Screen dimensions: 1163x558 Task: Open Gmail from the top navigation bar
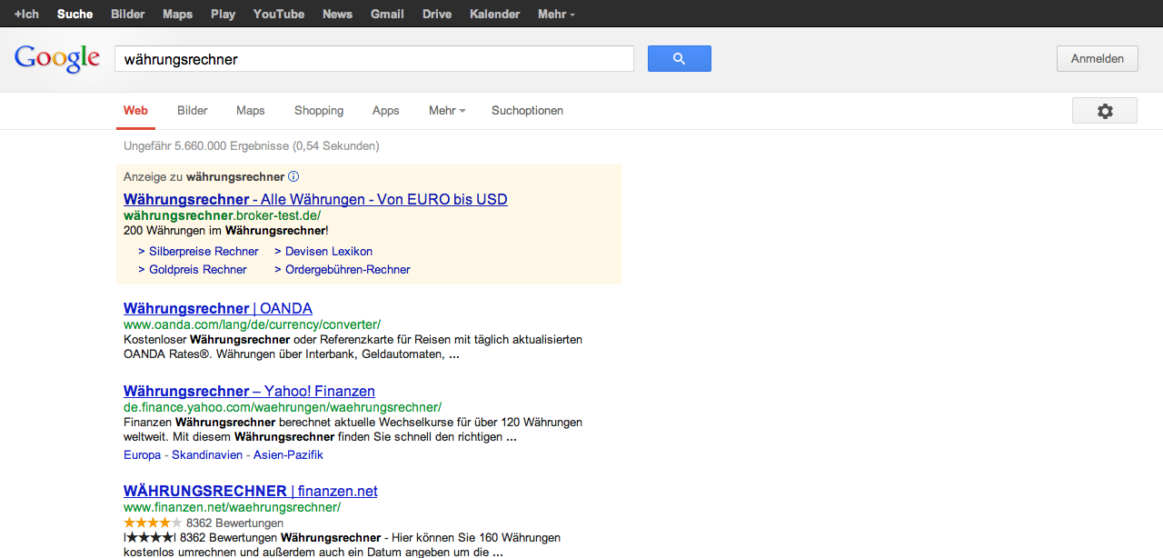(x=387, y=14)
